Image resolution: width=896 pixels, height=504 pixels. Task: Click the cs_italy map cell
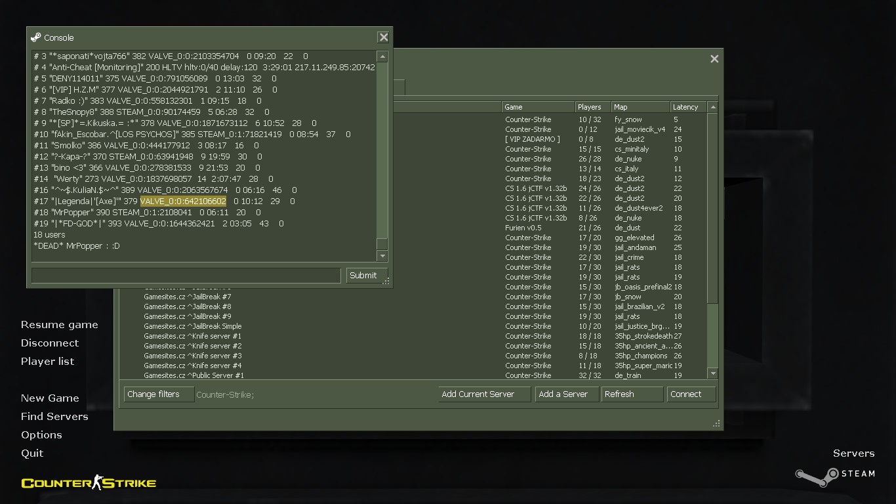click(x=626, y=169)
